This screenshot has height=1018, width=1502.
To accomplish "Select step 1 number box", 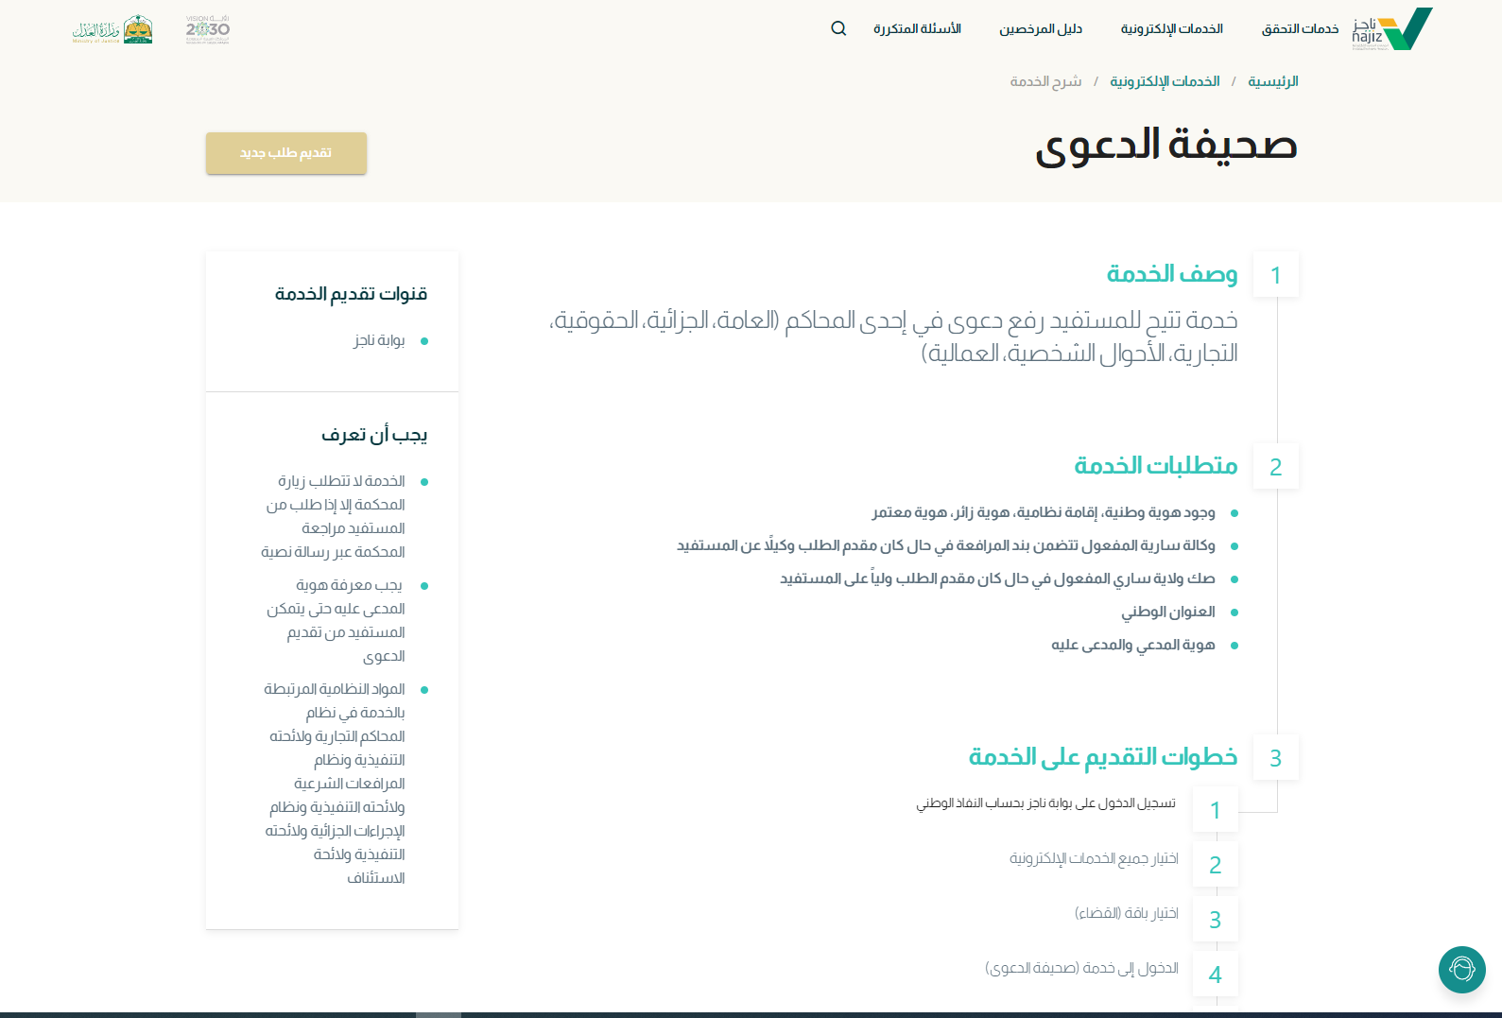I will (1216, 810).
